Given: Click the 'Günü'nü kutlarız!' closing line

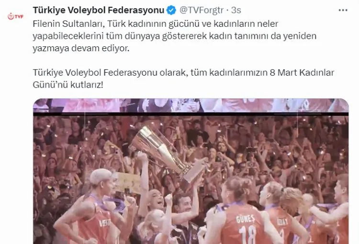Looking at the screenshot, I should [x=68, y=85].
